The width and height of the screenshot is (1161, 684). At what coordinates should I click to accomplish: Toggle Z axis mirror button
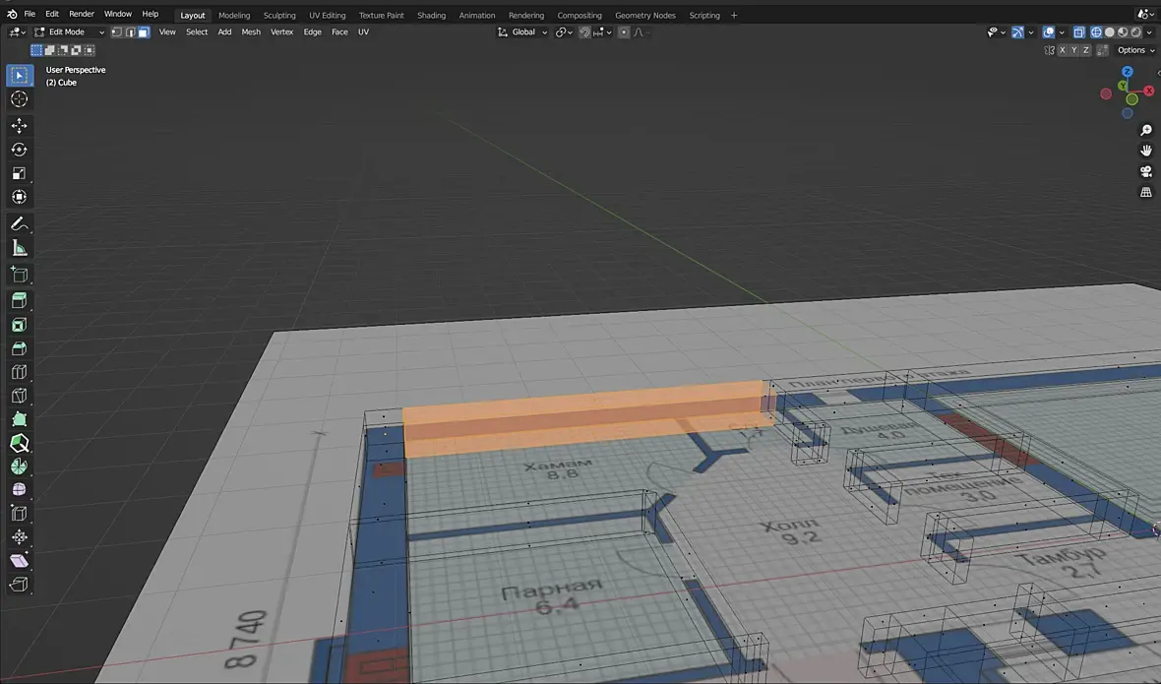pyautogui.click(x=1086, y=50)
